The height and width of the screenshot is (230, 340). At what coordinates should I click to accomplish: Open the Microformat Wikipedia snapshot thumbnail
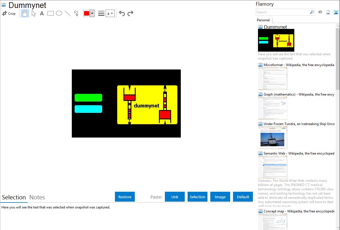pyautogui.click(x=272, y=79)
